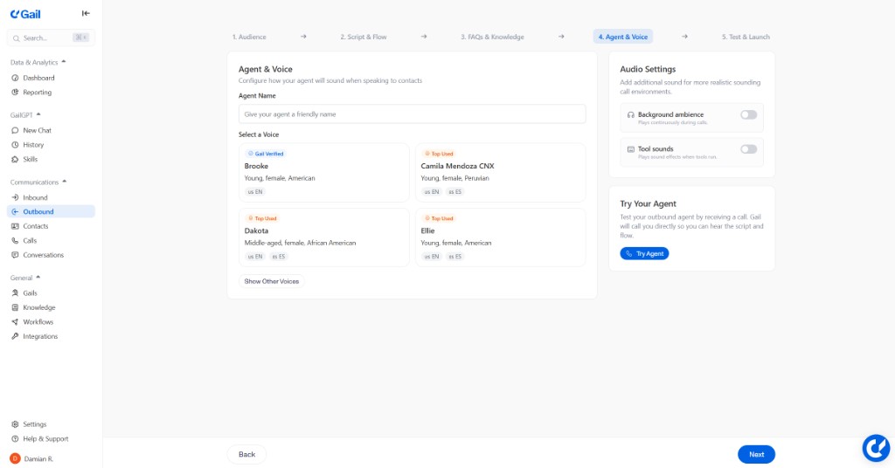Click the Conversations icon
Viewport: 895px width, 468px height.
[x=15, y=255]
